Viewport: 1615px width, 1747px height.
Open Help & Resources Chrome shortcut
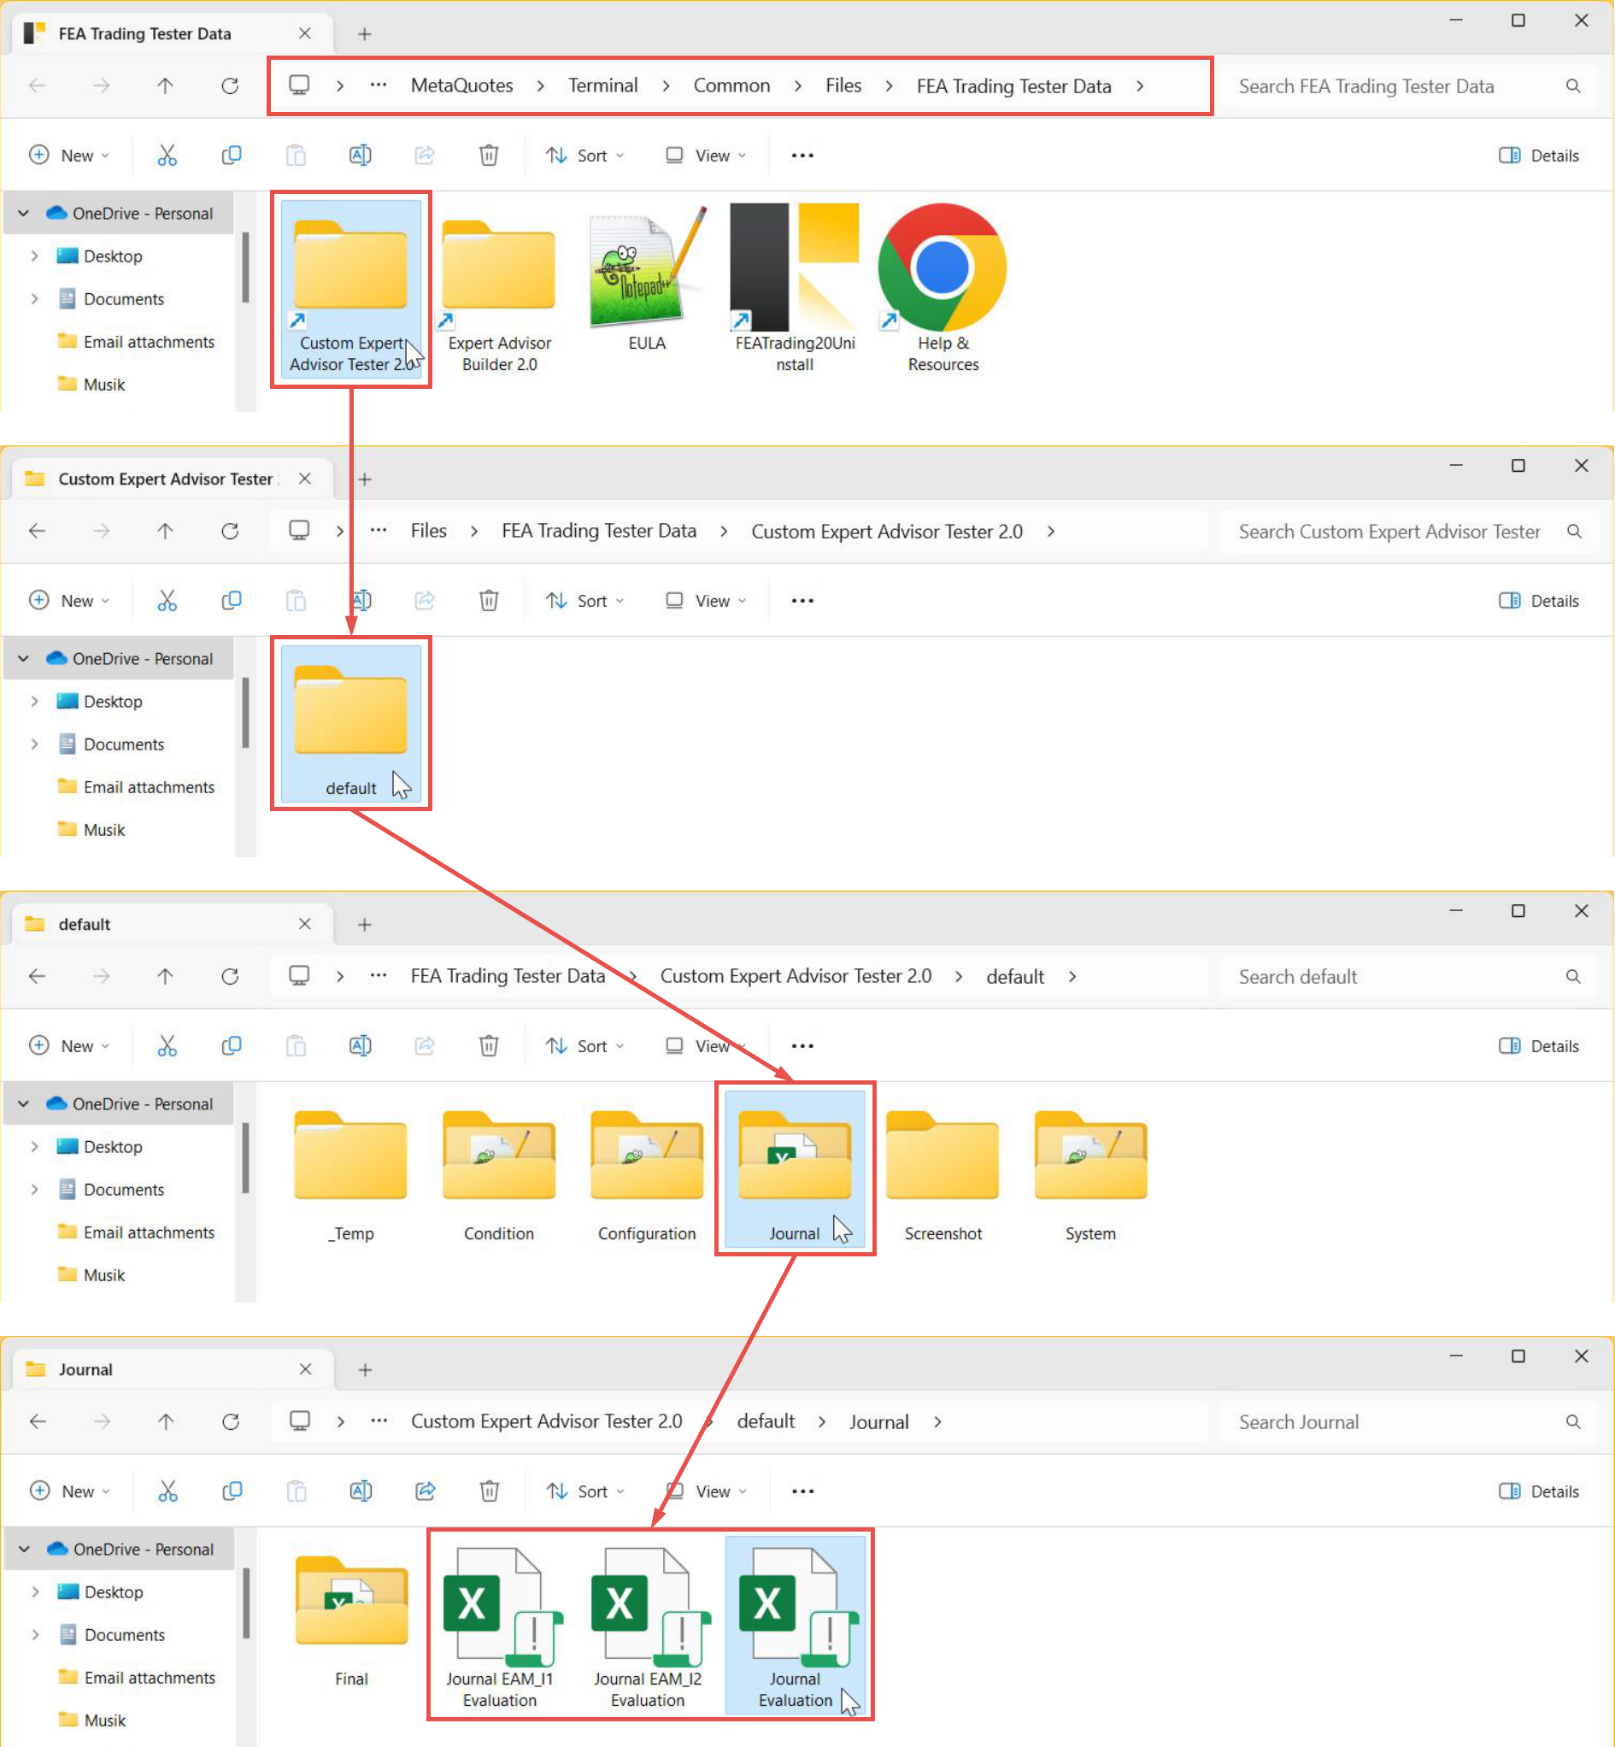[943, 289]
